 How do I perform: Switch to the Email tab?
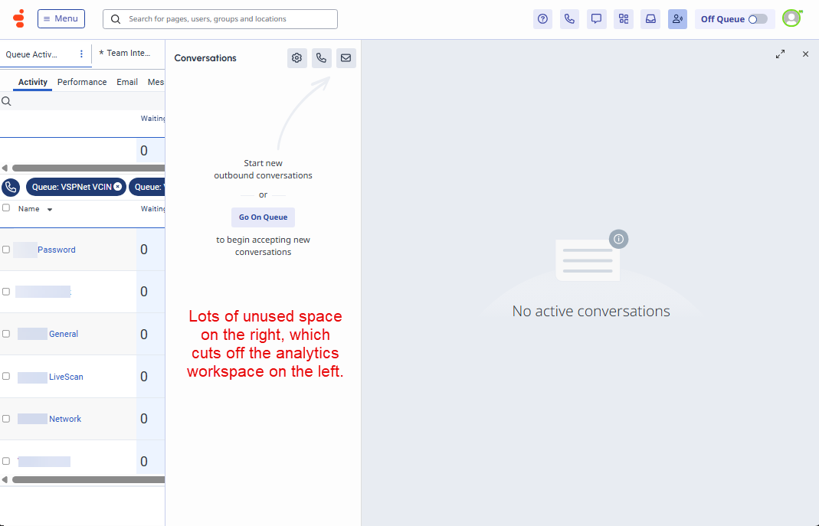[x=127, y=82]
